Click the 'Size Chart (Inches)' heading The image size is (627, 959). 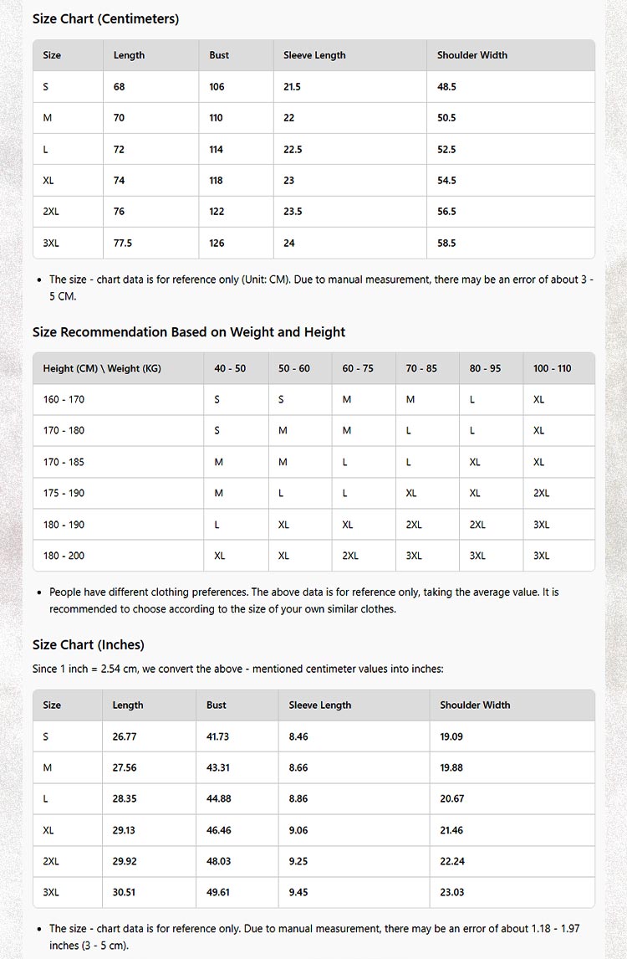(x=88, y=645)
